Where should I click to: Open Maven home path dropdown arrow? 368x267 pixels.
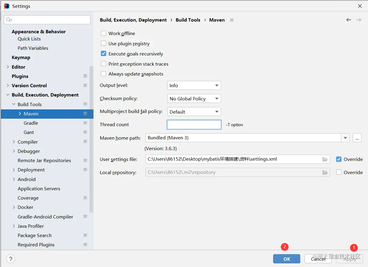346,138
